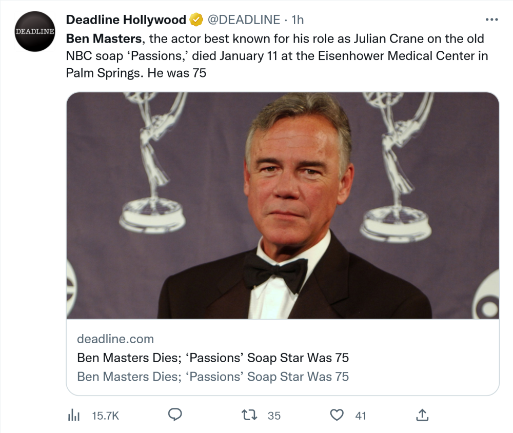Click the bold 'Ben Masters' name in tweet
Image resolution: width=513 pixels, height=433 pixels.
pos(103,39)
